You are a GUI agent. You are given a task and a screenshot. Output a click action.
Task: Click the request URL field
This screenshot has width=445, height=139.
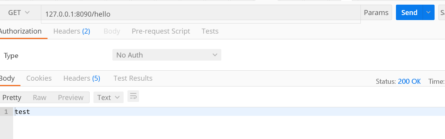200,14
